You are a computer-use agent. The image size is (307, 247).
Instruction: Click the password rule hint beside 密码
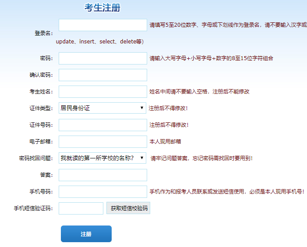pos(211,58)
